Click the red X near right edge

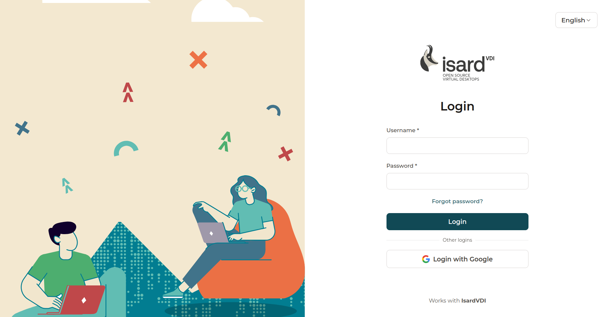286,154
